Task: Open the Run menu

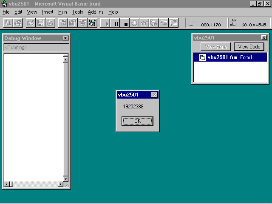Action: click(x=62, y=12)
